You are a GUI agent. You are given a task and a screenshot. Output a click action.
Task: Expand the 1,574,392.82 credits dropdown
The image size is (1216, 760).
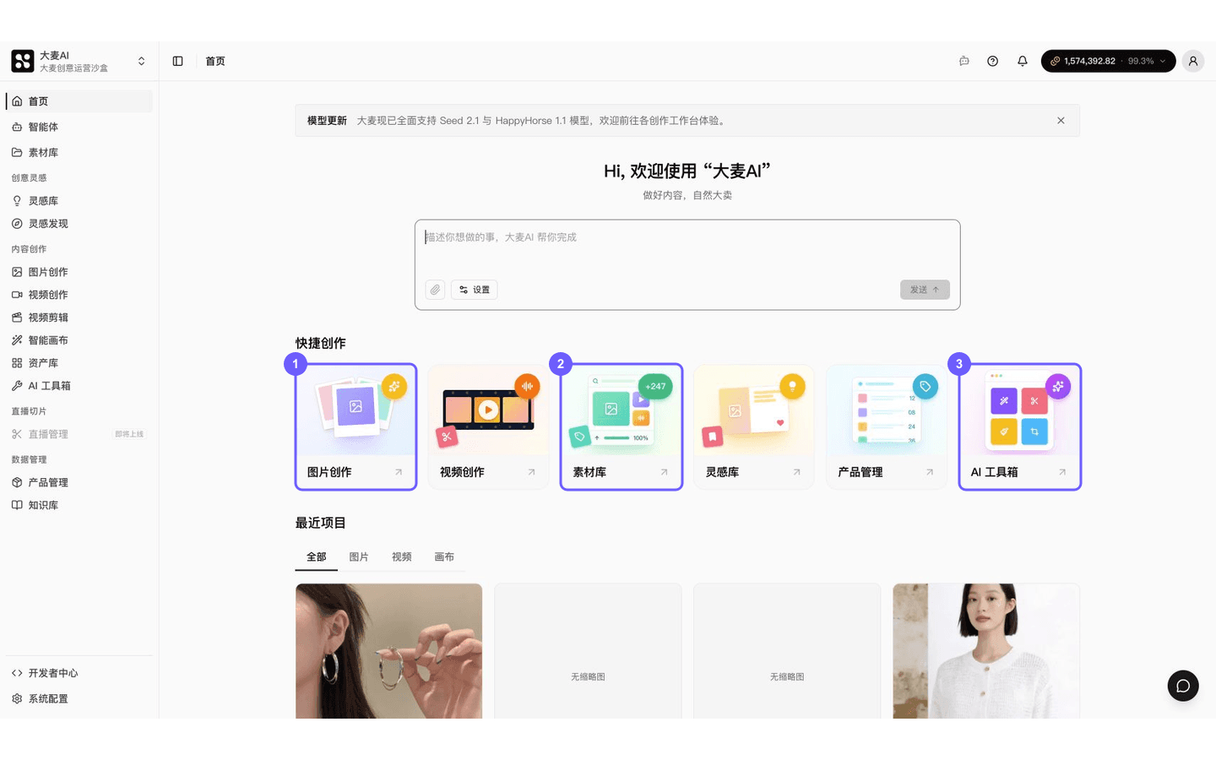point(1108,61)
